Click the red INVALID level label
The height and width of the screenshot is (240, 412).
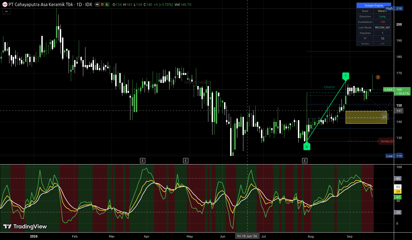387,141
